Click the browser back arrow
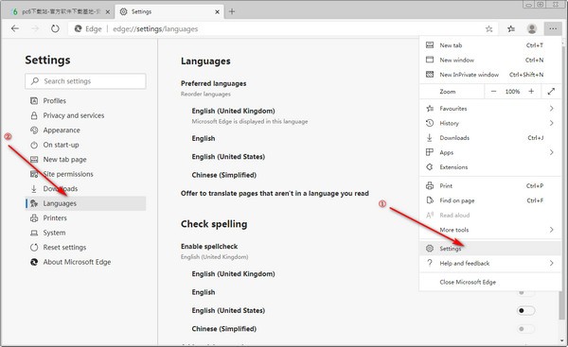The width and height of the screenshot is (568, 347). (15, 28)
